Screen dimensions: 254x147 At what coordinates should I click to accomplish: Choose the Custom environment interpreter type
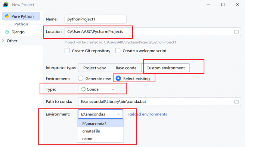[165, 68]
